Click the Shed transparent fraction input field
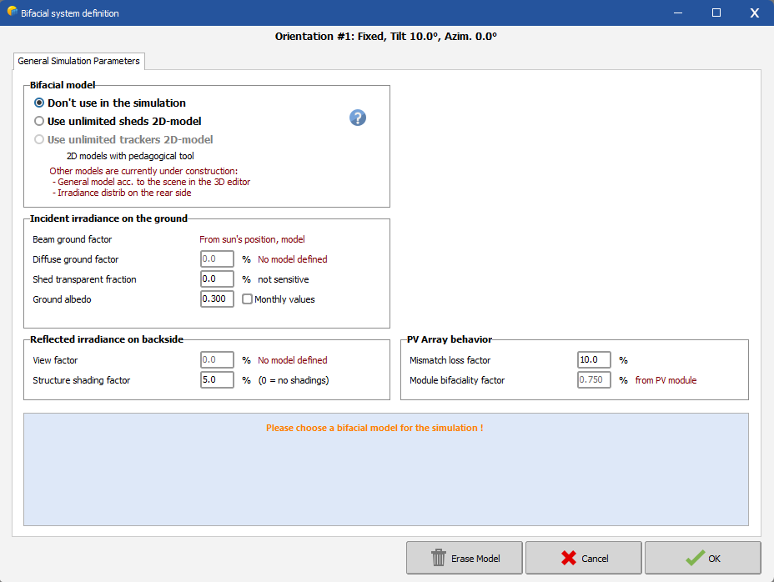774x582 pixels. click(x=217, y=279)
